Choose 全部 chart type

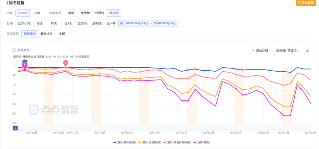coord(71,13)
